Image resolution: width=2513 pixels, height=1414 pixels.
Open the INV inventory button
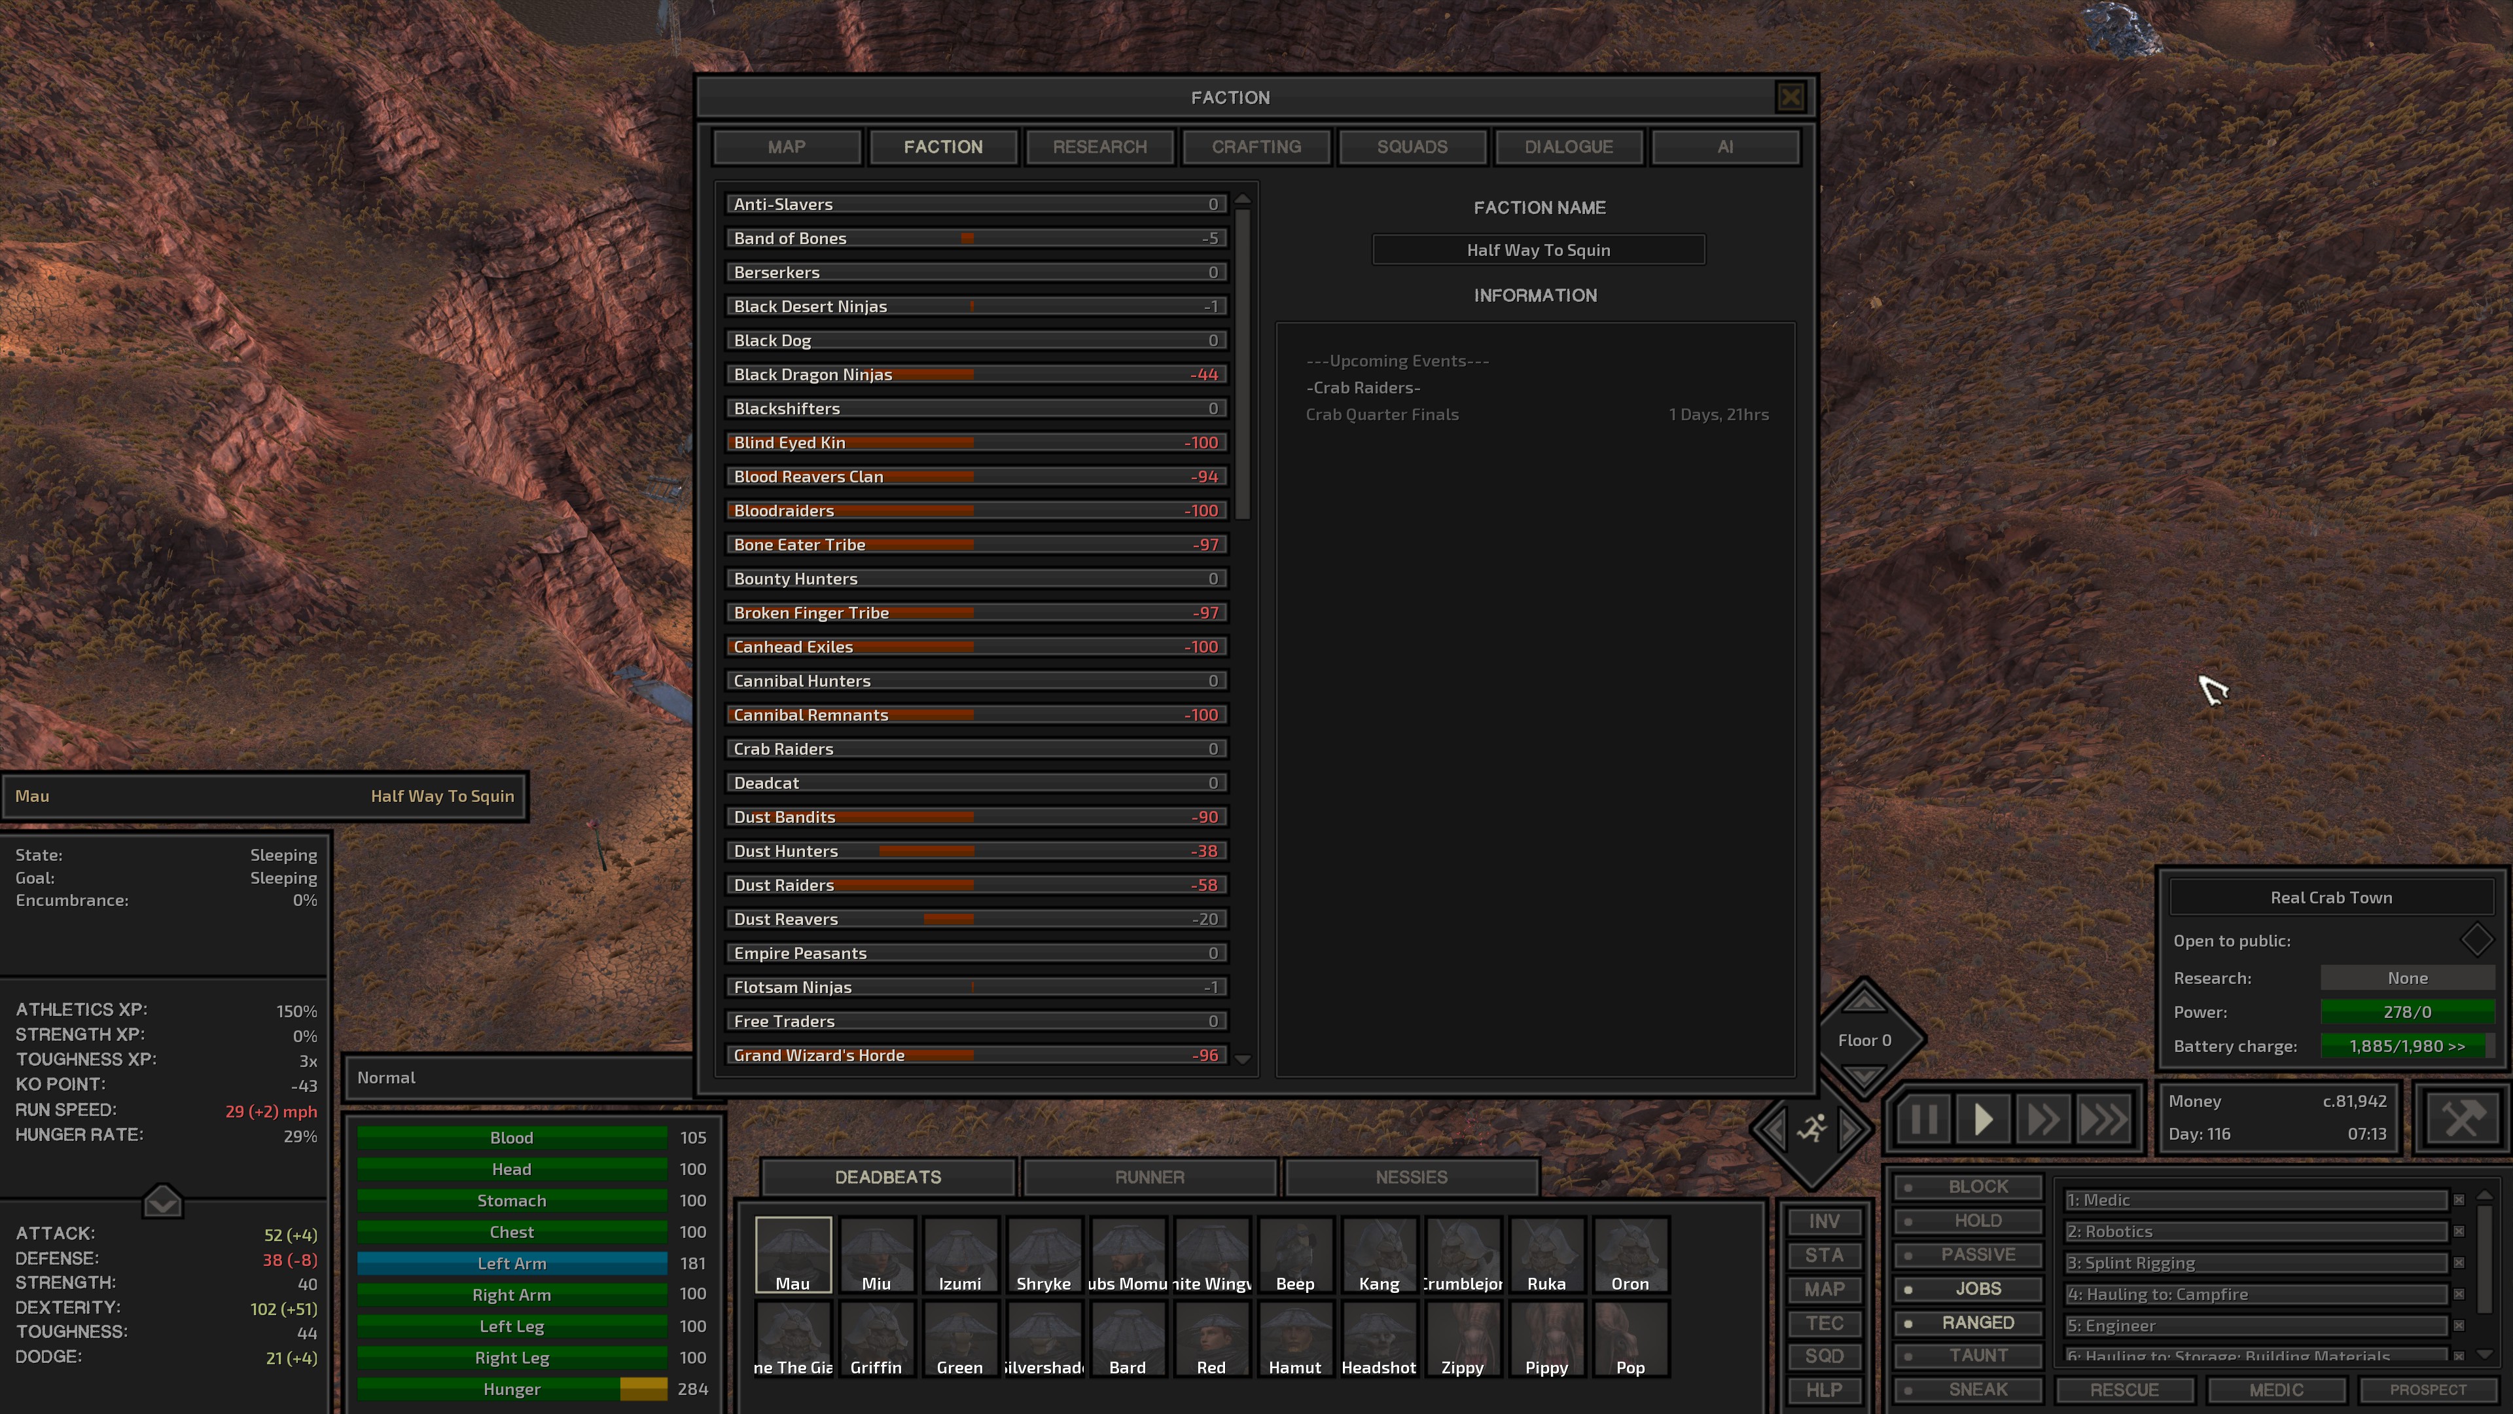pyautogui.click(x=1823, y=1221)
